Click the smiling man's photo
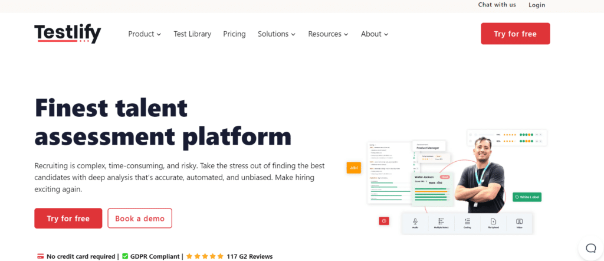This screenshot has width=604, height=261. coord(480,174)
